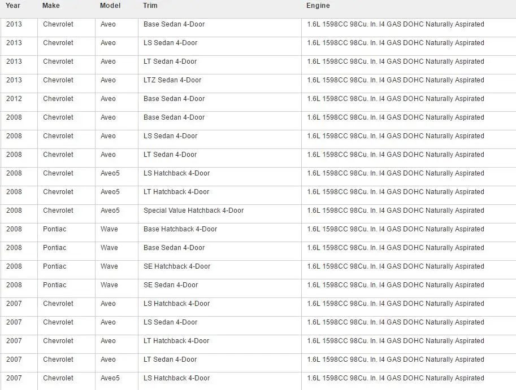Select the 2007 Aveo LT Sedan 4-Door trim
The height and width of the screenshot is (390, 516).
coord(170,360)
